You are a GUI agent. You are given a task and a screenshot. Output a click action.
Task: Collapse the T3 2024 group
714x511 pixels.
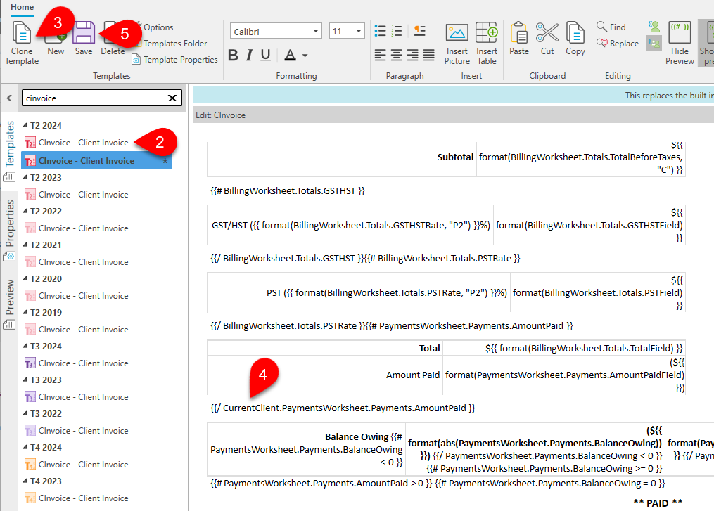coord(25,346)
